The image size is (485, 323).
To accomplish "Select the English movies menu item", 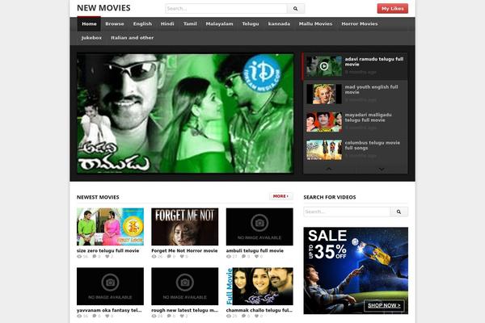I will (x=142, y=24).
